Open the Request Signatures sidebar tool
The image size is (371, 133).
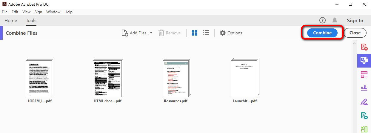click(x=364, y=88)
